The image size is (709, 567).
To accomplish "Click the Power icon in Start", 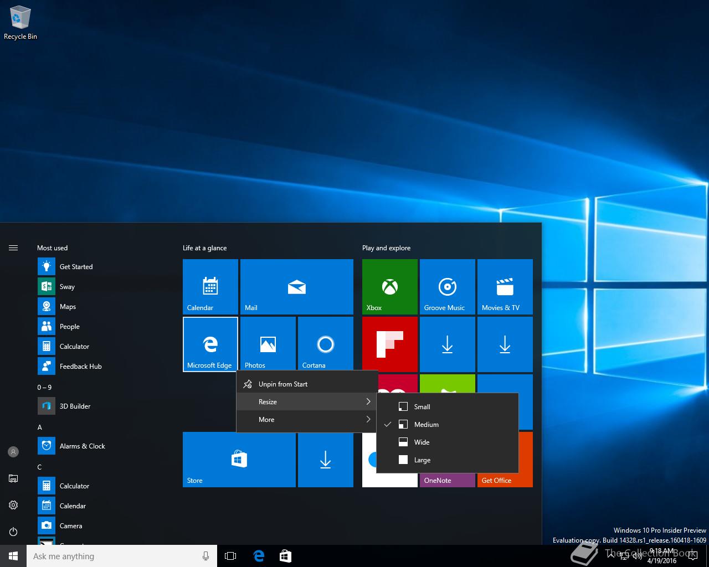I will 13,532.
